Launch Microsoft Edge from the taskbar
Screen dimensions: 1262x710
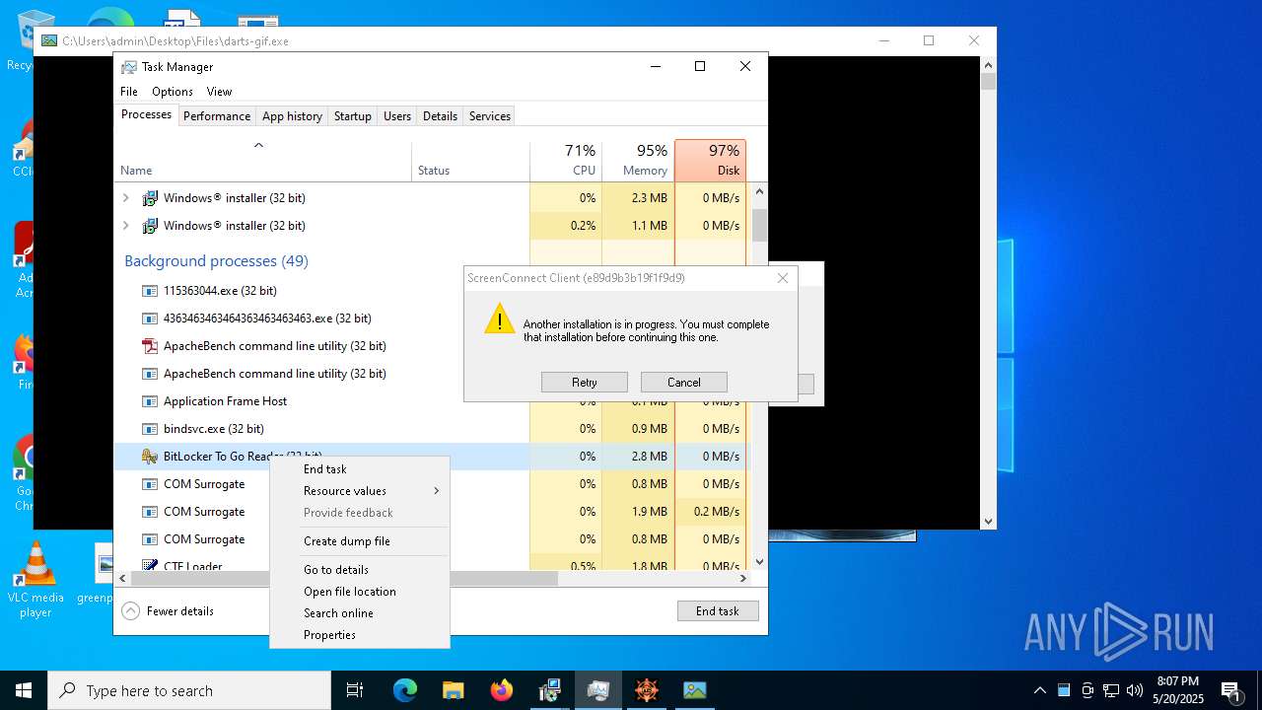tap(405, 690)
